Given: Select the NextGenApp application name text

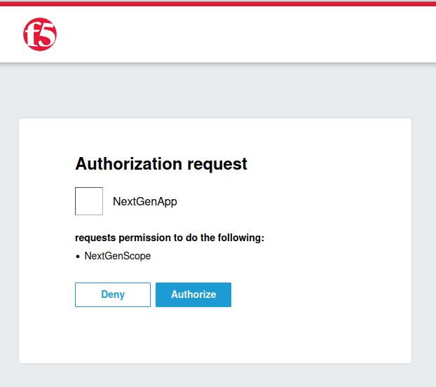Looking at the screenshot, I should [x=145, y=202].
